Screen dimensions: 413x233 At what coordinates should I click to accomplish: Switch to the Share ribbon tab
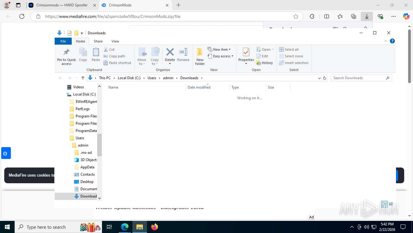tap(98, 41)
